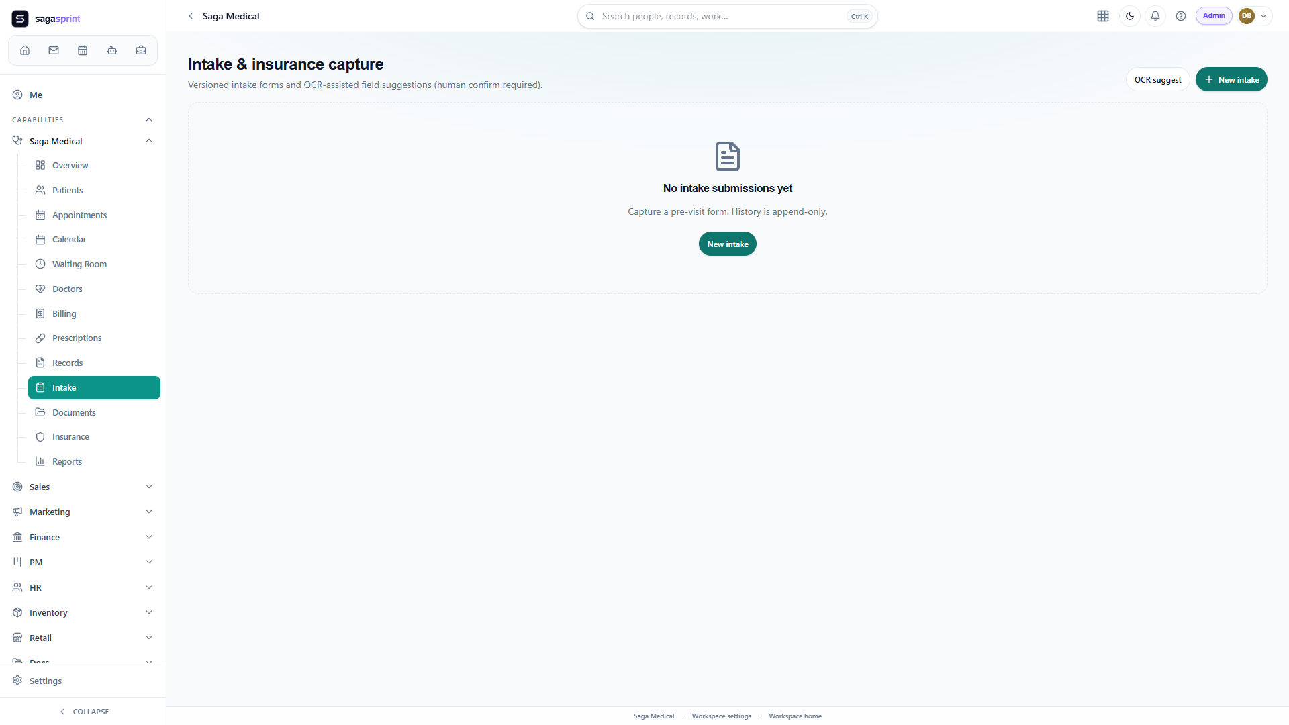This screenshot has height=725, width=1289.
Task: Click the back arrow beside Saga Medical
Action: (x=191, y=16)
